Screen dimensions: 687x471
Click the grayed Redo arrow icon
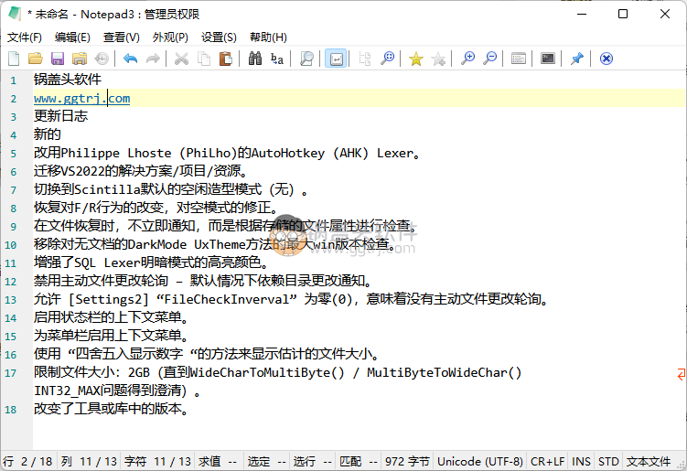[x=153, y=59]
